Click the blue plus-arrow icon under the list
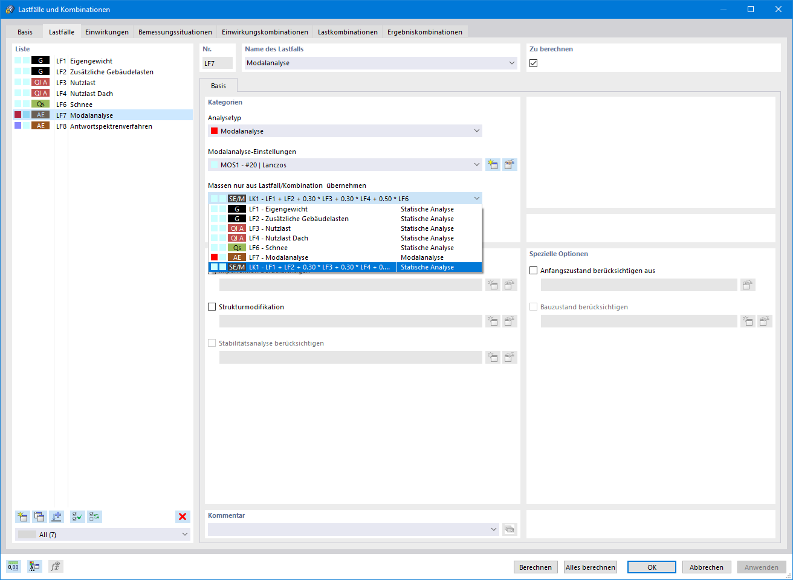This screenshot has height=580, width=793. click(x=56, y=517)
